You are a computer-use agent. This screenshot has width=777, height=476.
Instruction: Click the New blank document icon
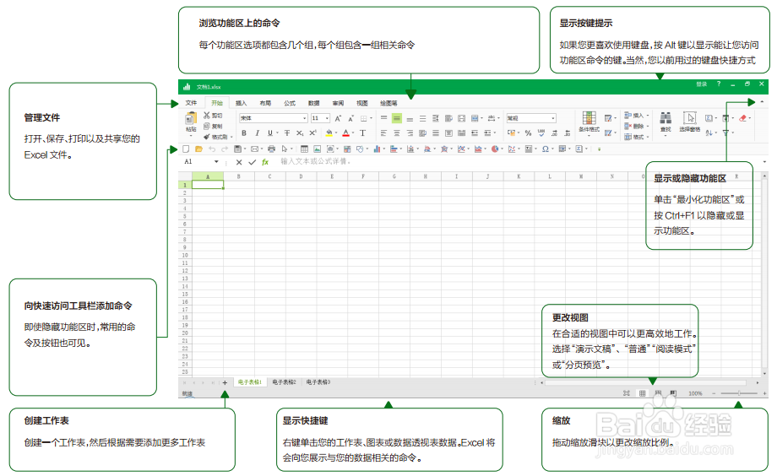point(186,149)
